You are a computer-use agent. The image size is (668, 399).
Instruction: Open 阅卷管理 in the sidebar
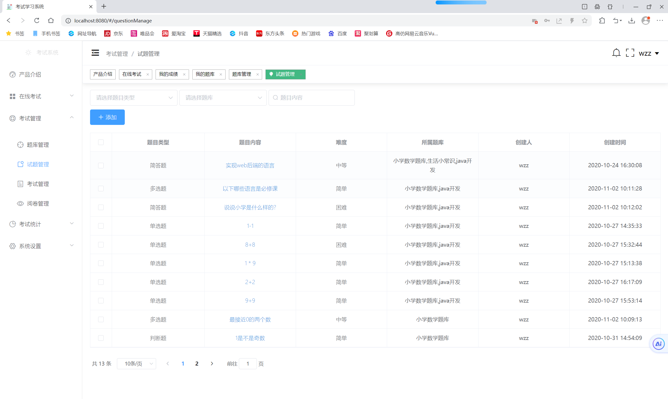pyautogui.click(x=38, y=204)
